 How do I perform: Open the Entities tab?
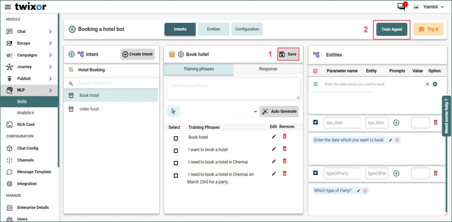click(214, 29)
